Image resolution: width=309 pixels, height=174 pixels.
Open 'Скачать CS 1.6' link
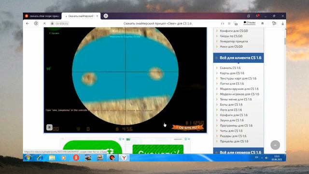point(230,68)
